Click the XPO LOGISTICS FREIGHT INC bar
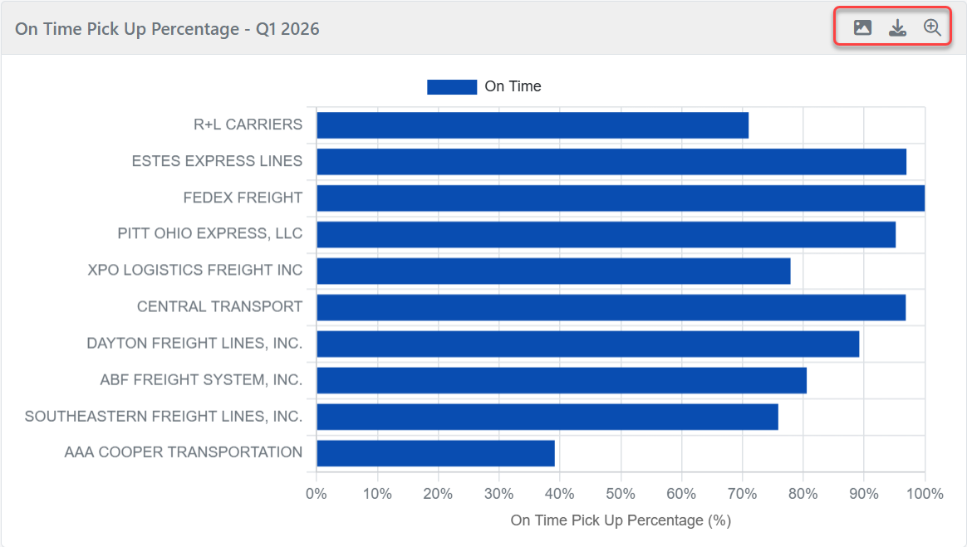The image size is (967, 547). click(553, 271)
